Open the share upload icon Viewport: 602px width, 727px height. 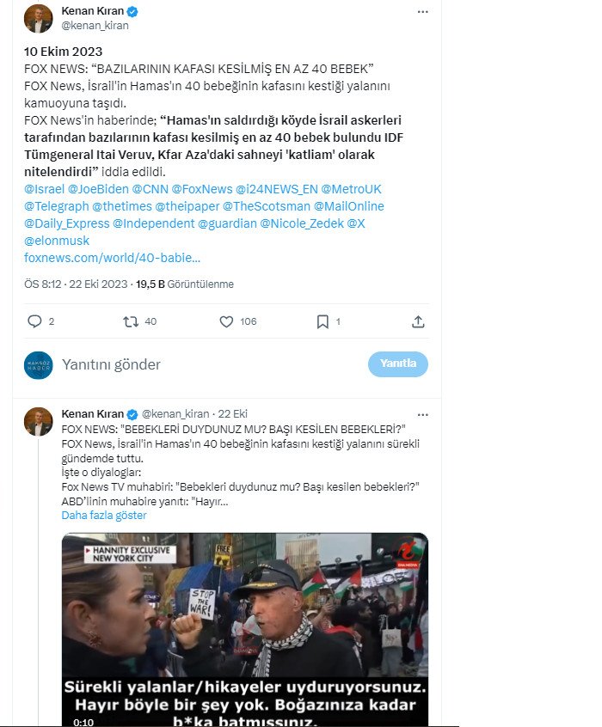pos(418,321)
